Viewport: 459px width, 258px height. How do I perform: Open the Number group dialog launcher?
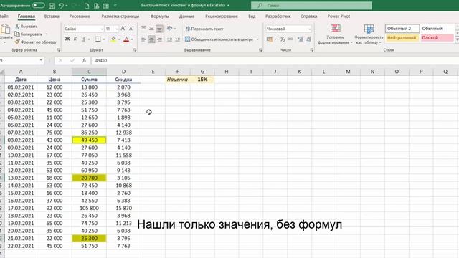coord(312,50)
